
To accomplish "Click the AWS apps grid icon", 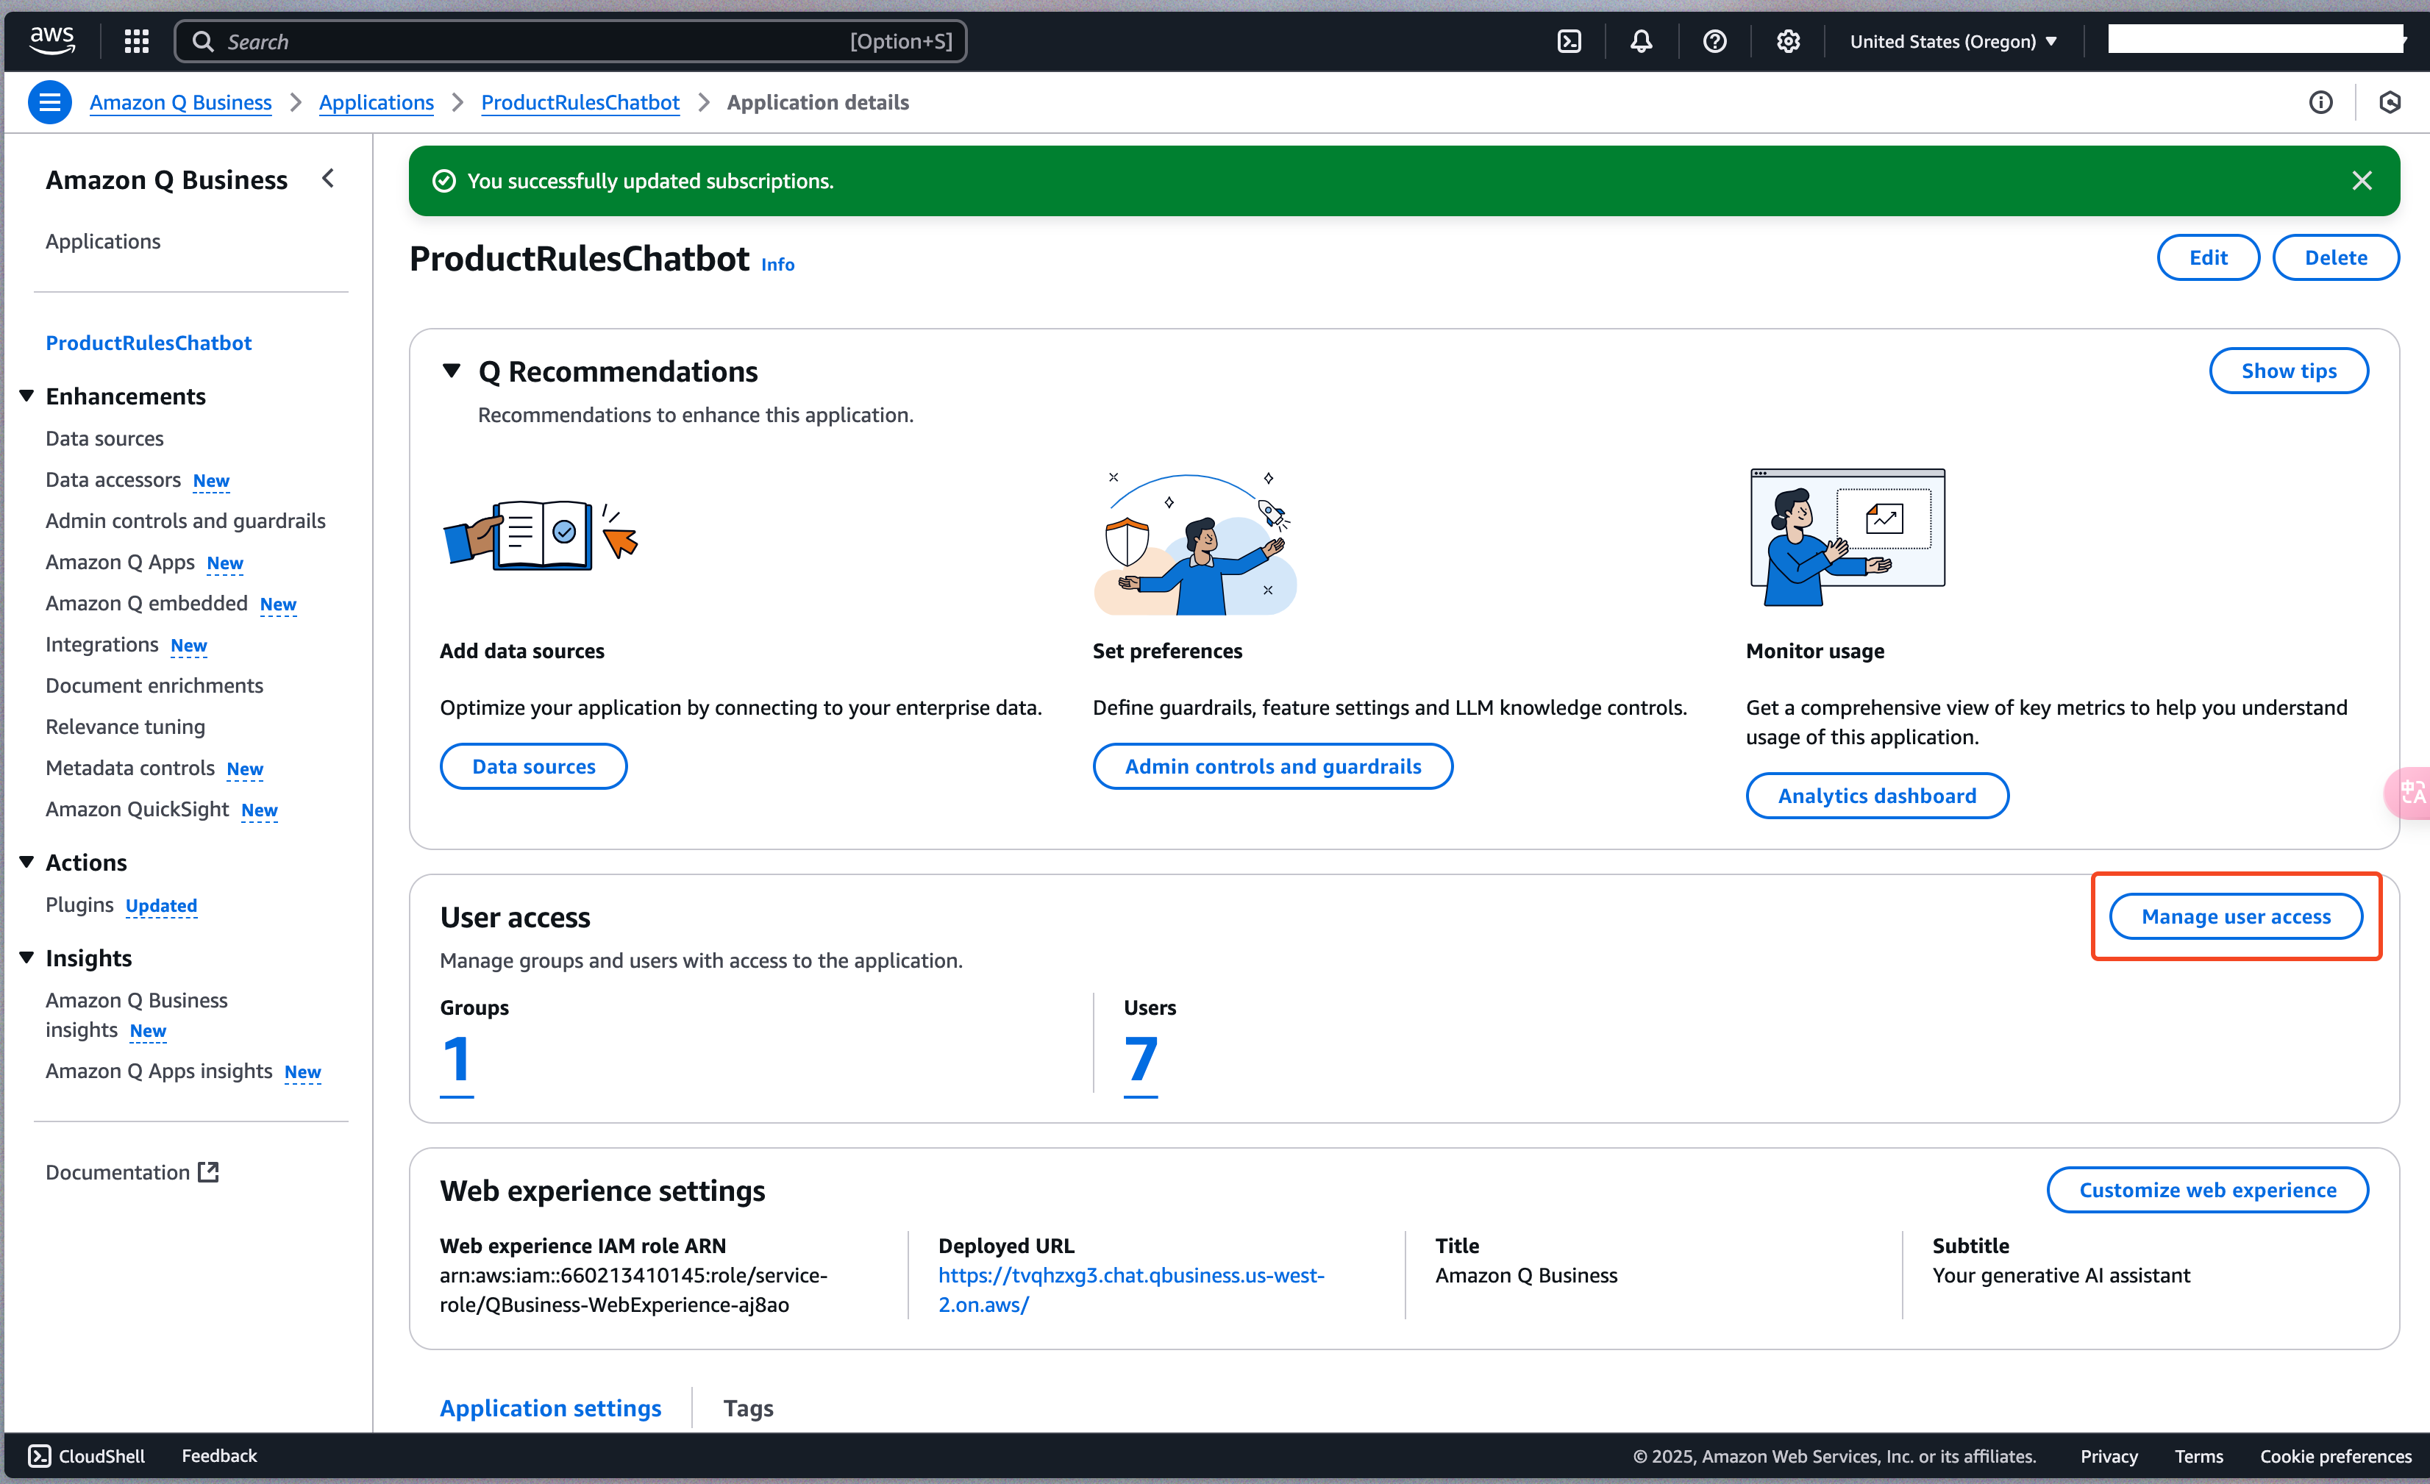I will 135,37.
